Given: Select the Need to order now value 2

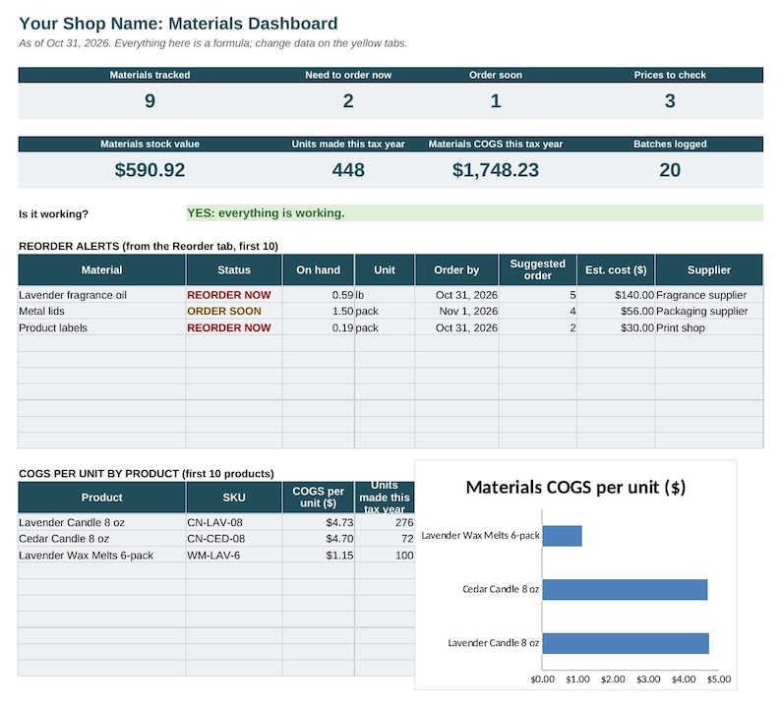Looking at the screenshot, I should [x=348, y=101].
